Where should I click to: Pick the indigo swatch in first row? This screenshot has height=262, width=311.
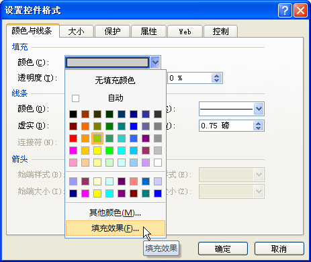[146, 114]
